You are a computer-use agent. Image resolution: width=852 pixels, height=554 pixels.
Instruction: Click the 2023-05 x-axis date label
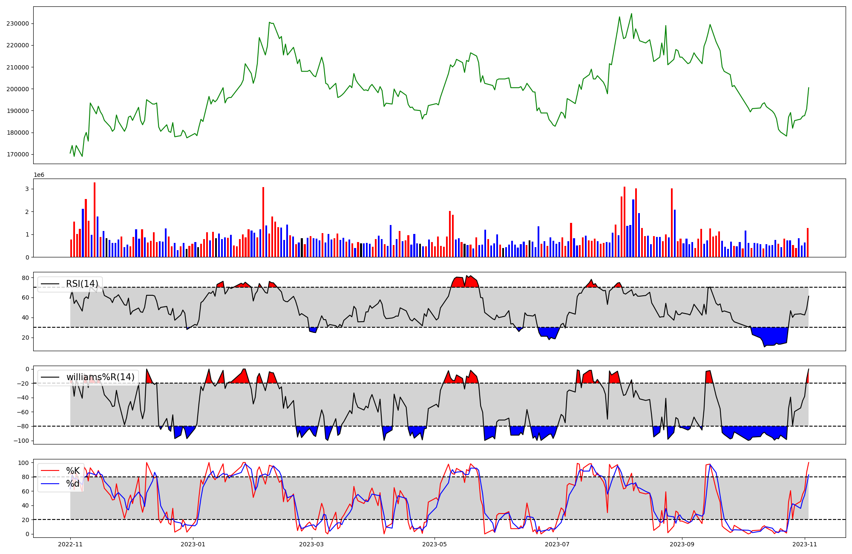[x=435, y=544]
